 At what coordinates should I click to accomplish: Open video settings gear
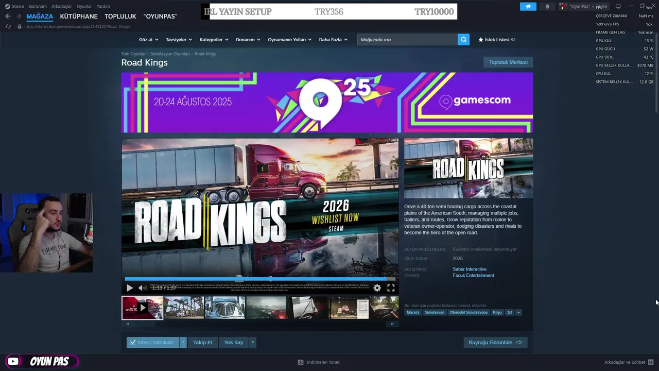[377, 288]
